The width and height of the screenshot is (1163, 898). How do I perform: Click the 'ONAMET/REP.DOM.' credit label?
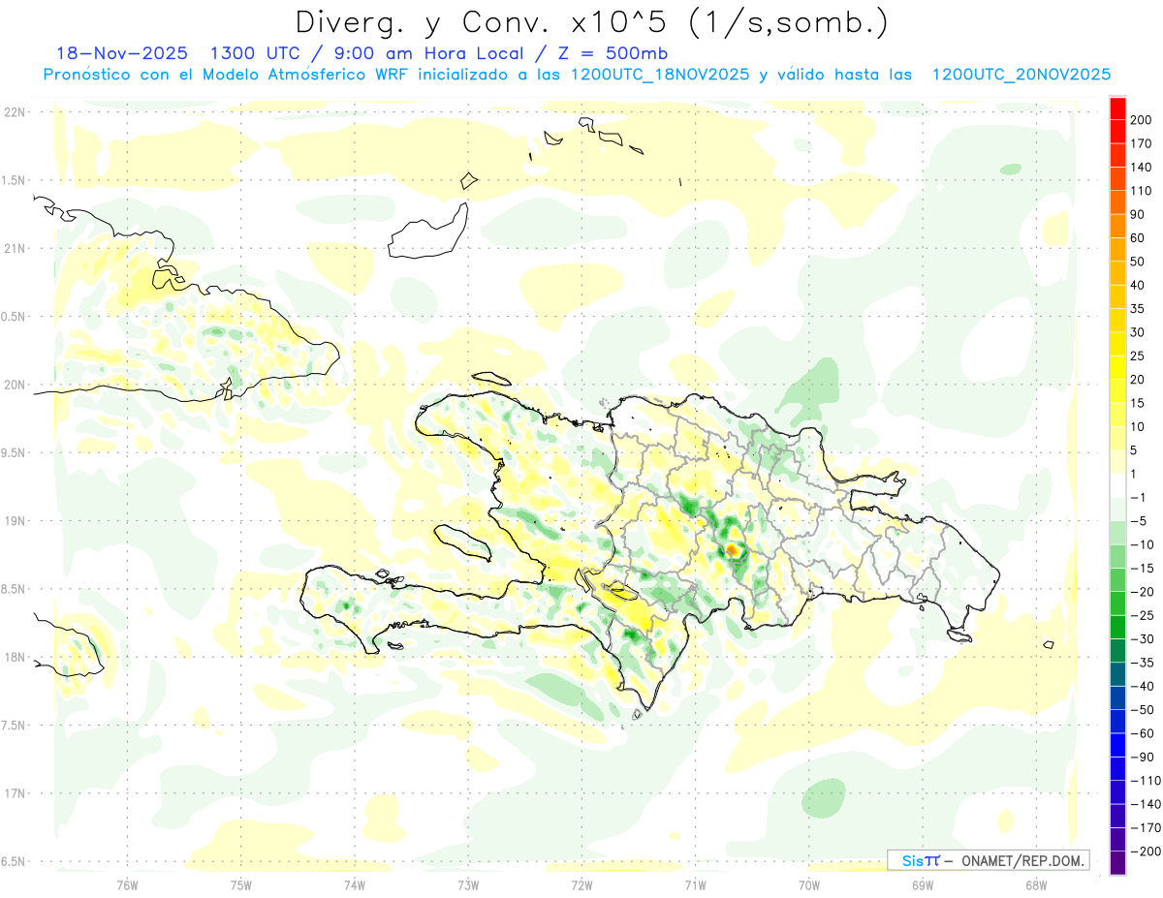tap(1022, 860)
